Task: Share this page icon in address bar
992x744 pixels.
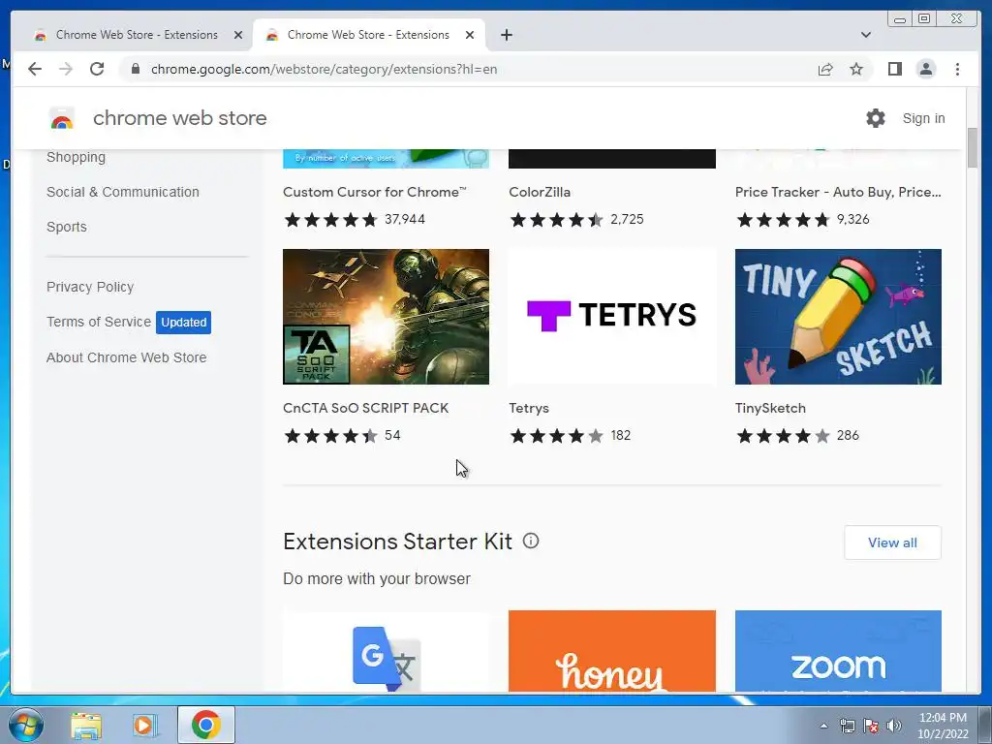Action: tap(825, 69)
